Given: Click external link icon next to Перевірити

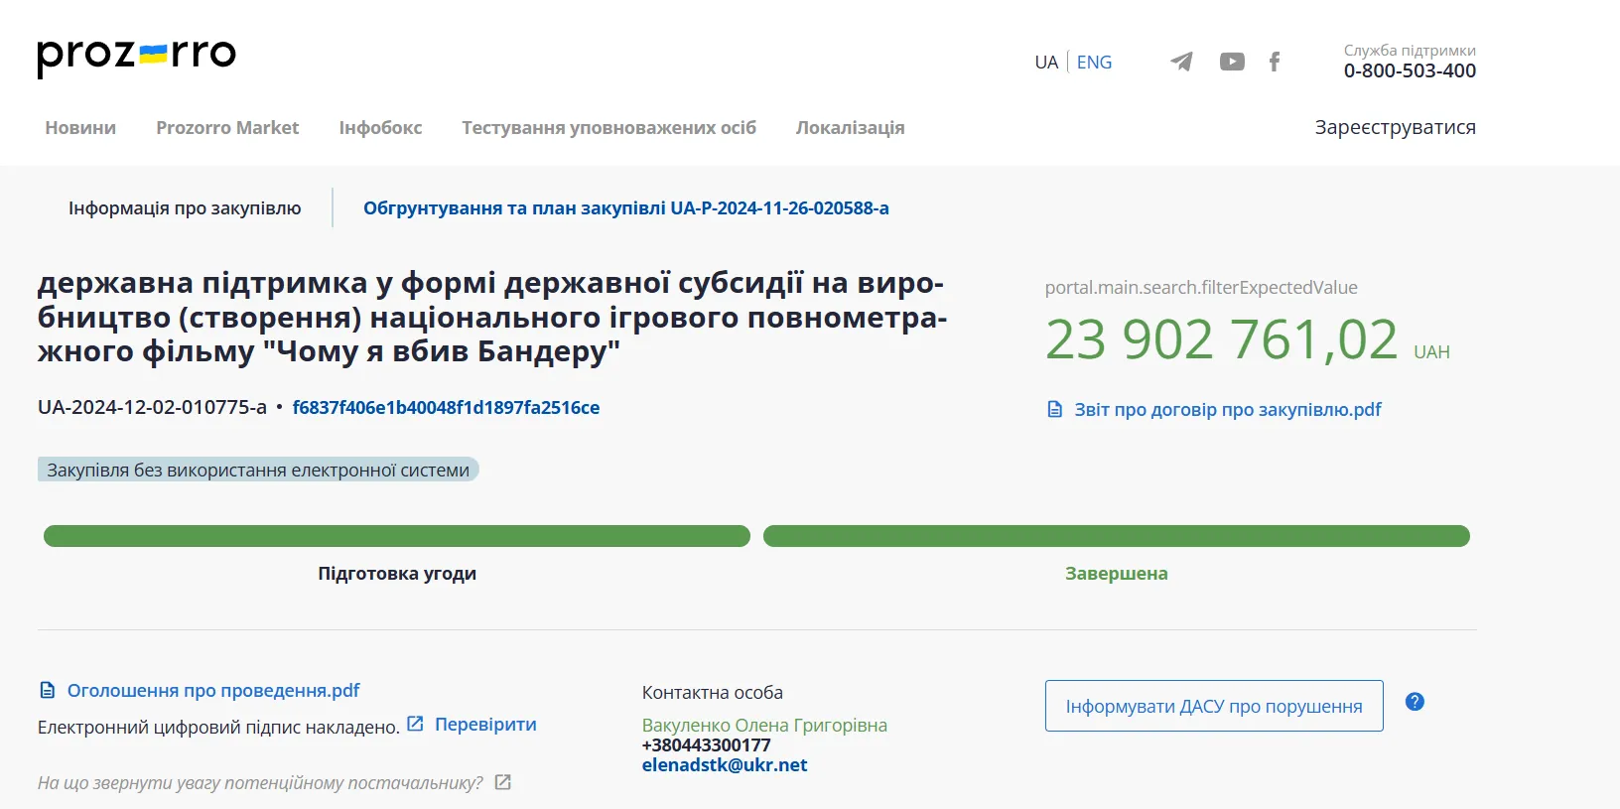Looking at the screenshot, I should click(x=416, y=724).
